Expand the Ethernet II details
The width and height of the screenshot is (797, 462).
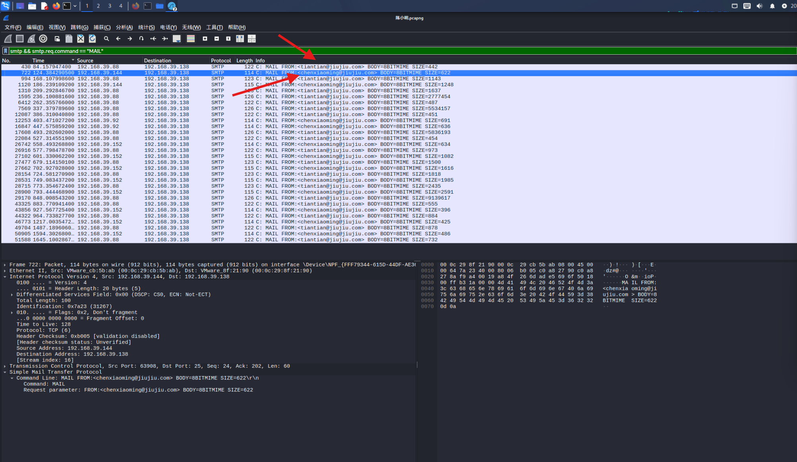click(x=5, y=271)
